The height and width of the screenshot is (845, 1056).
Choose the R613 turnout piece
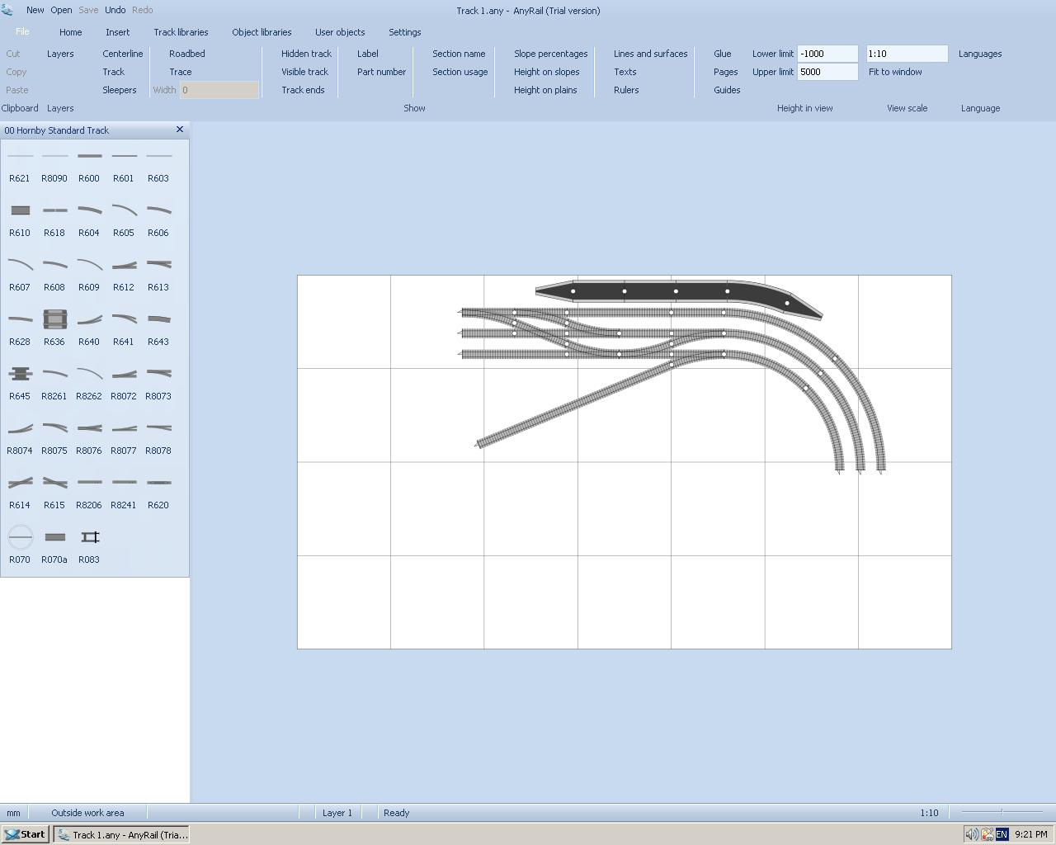click(x=158, y=273)
